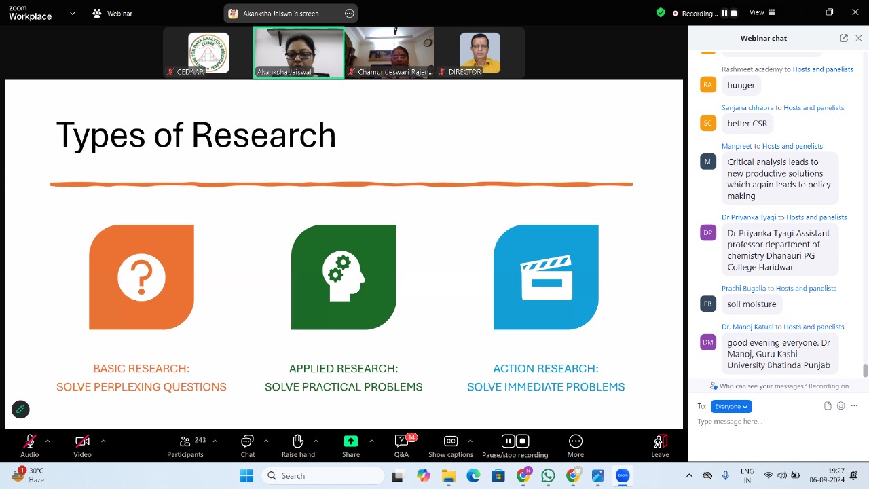The image size is (869, 489).
Task: Click the green Share screen icon
Action: [x=350, y=441]
